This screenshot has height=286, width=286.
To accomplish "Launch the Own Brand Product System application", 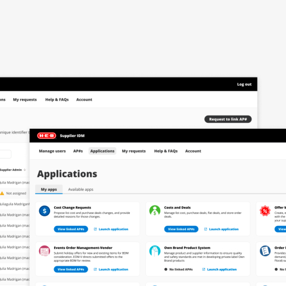I will click(x=222, y=269).
